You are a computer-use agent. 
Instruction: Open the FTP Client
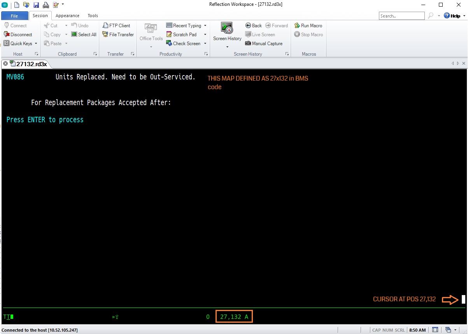[x=117, y=25]
